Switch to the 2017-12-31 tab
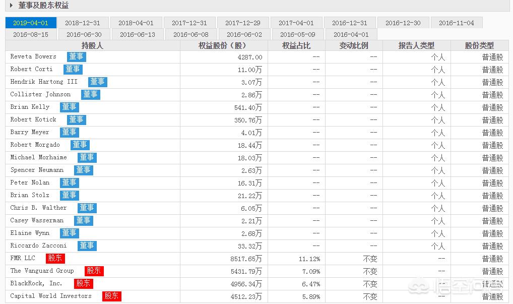 tap(189, 23)
